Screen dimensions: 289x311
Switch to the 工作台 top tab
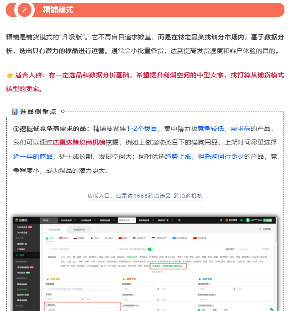tap(45, 220)
